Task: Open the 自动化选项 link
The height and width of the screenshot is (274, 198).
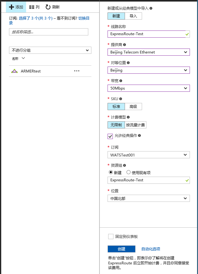Action: click(x=151, y=249)
